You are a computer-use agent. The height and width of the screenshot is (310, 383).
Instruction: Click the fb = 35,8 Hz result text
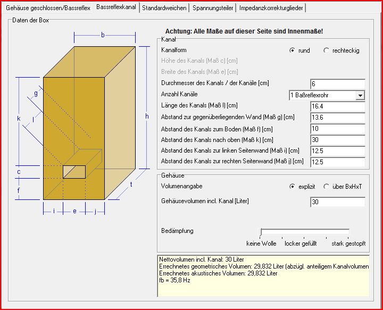[174, 280]
